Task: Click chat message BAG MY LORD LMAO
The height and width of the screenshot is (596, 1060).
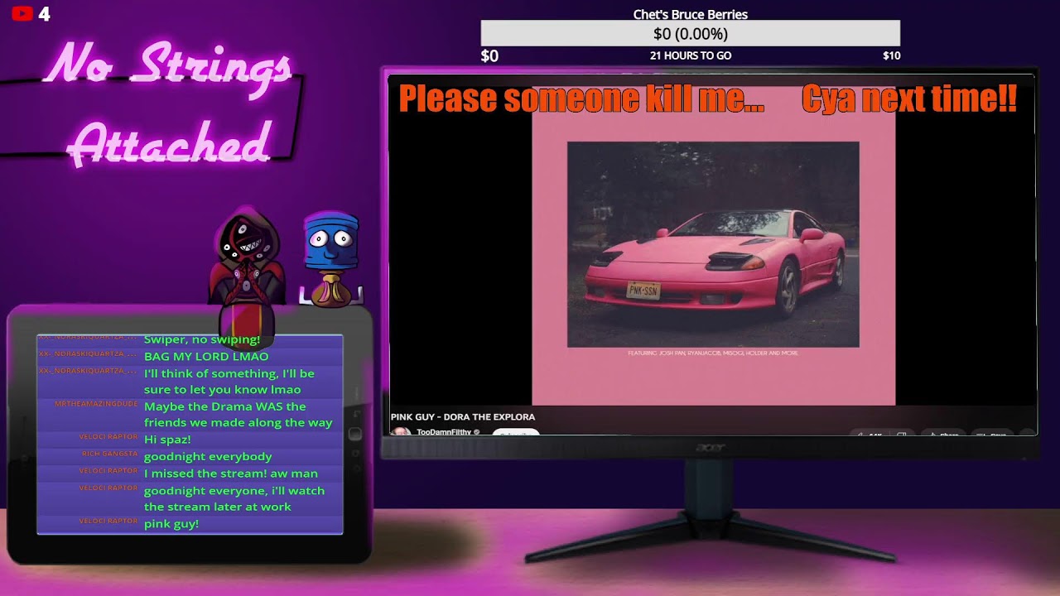Action: point(206,356)
